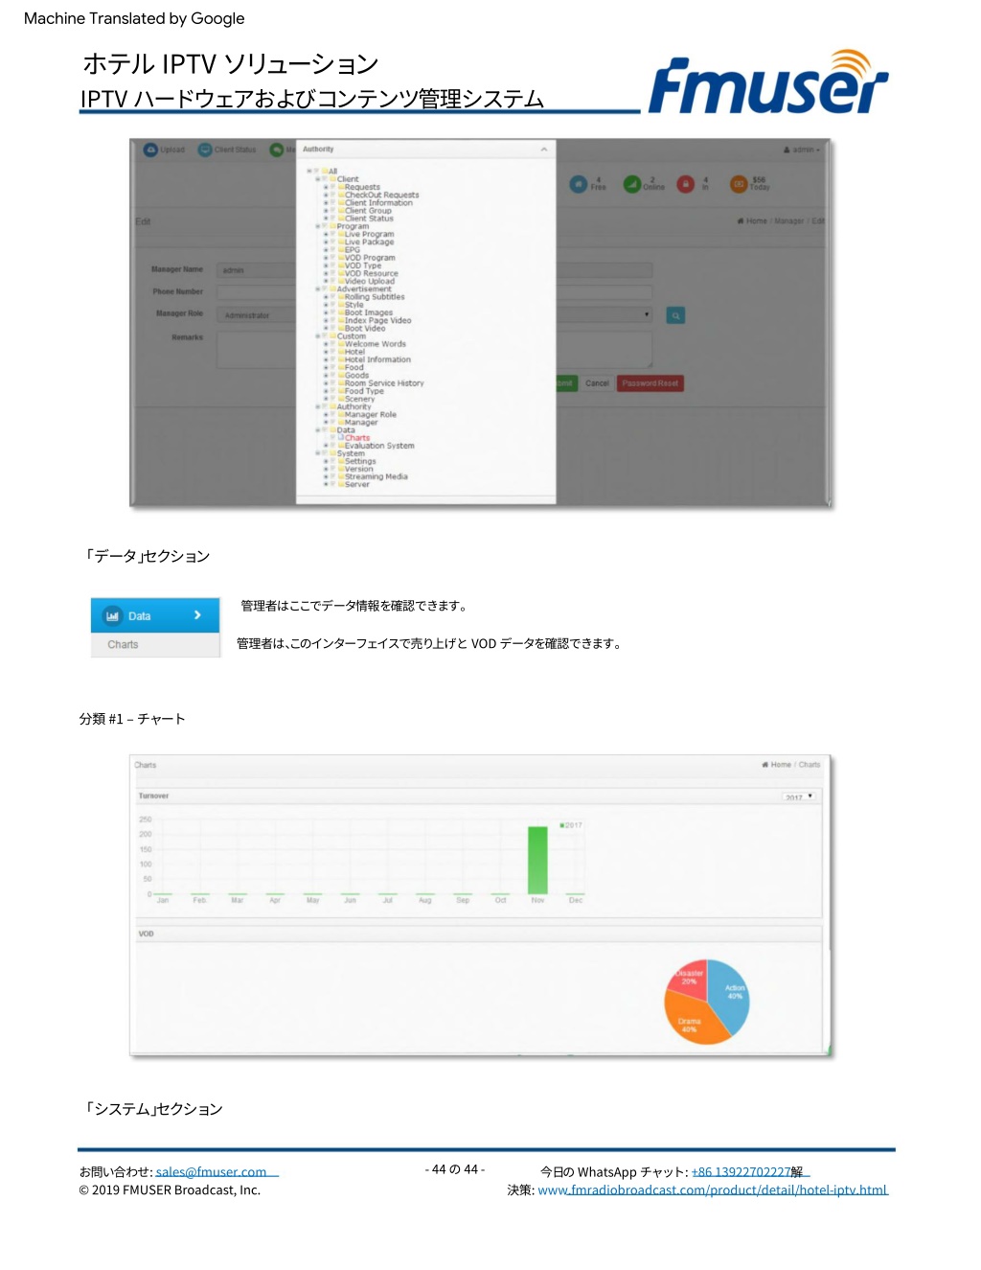The image size is (981, 1270).
Task: Click the green Online status icon
Action: point(632,184)
